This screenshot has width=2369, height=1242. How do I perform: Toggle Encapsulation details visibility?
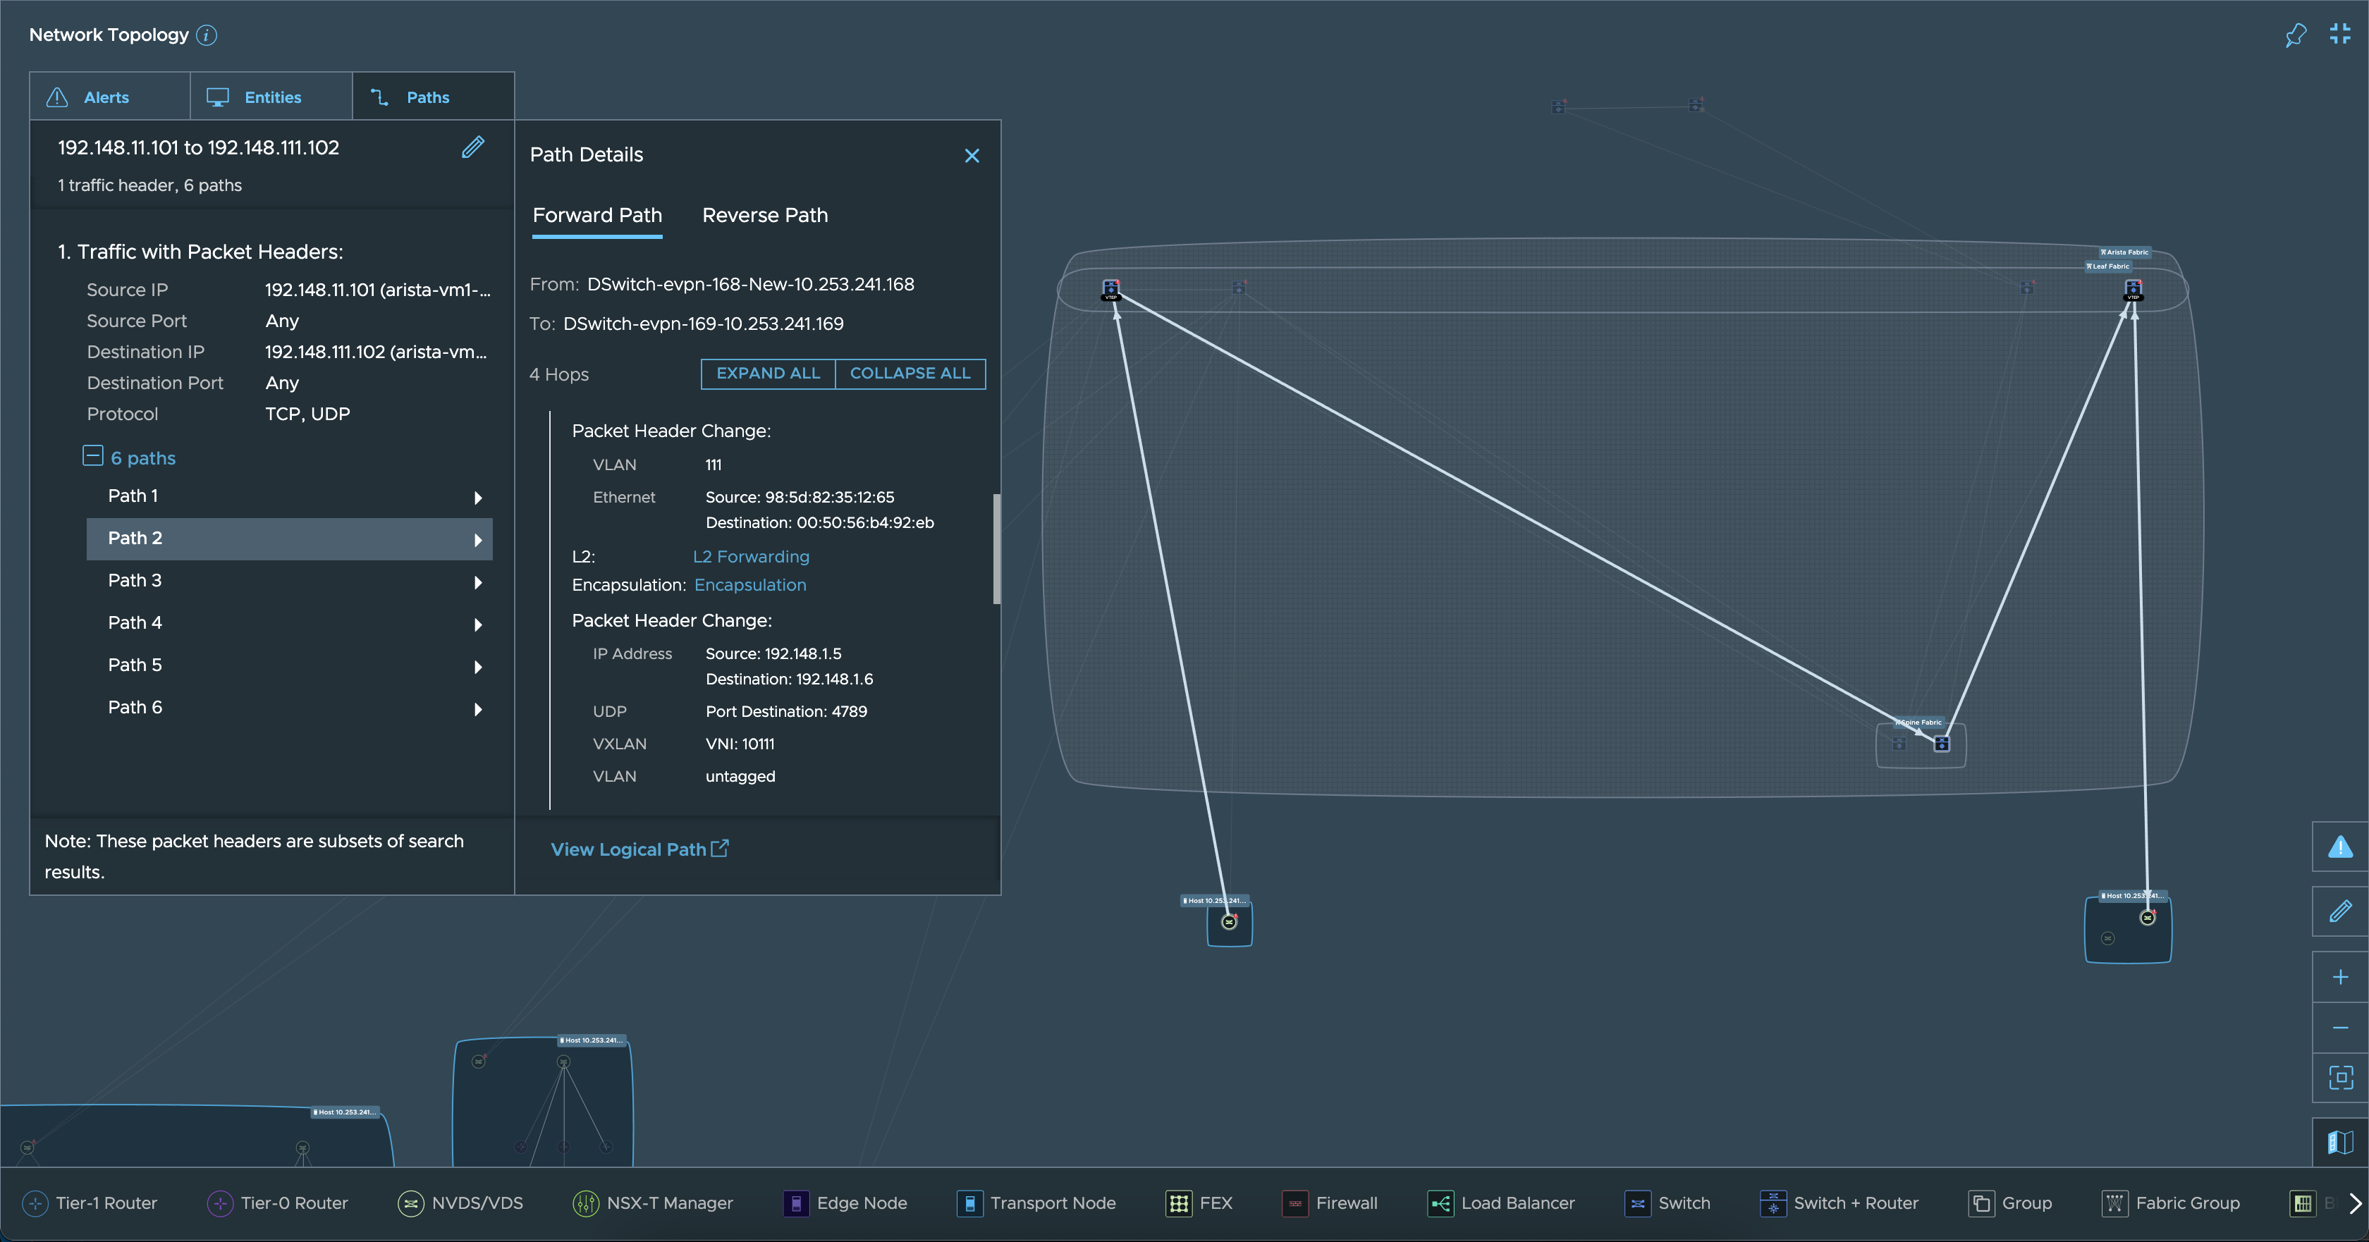tap(750, 584)
